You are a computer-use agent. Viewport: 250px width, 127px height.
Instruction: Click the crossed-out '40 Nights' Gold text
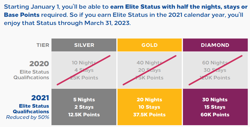coord(150,63)
